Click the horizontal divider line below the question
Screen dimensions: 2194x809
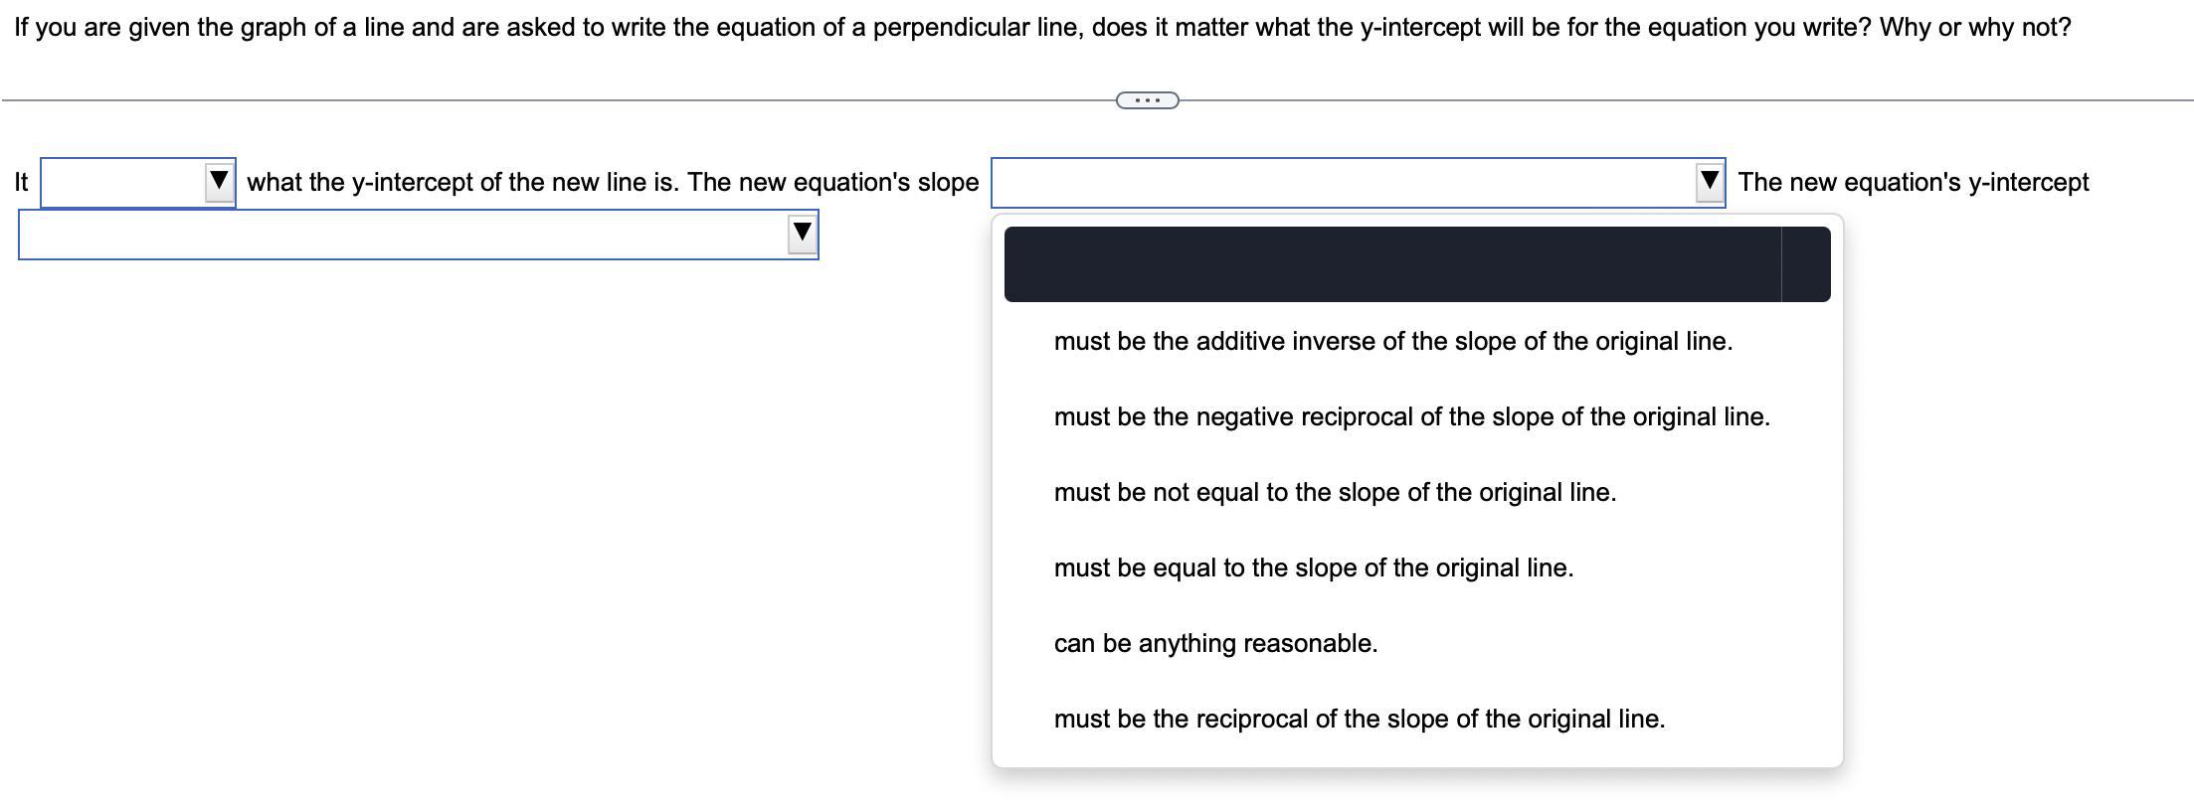coord(557,100)
